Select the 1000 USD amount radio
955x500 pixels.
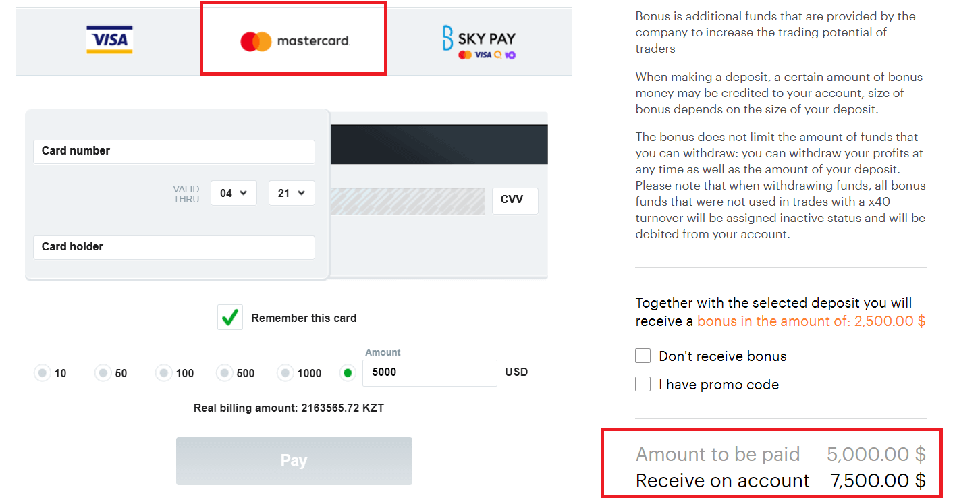coord(285,372)
